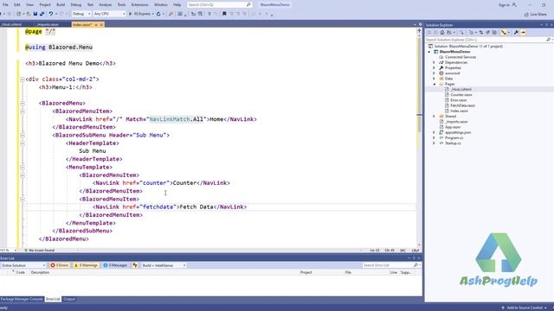Click the Visual Studio search box

(219, 5)
